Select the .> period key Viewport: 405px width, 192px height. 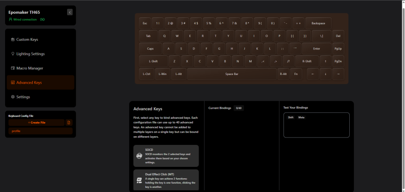[x=276, y=61]
